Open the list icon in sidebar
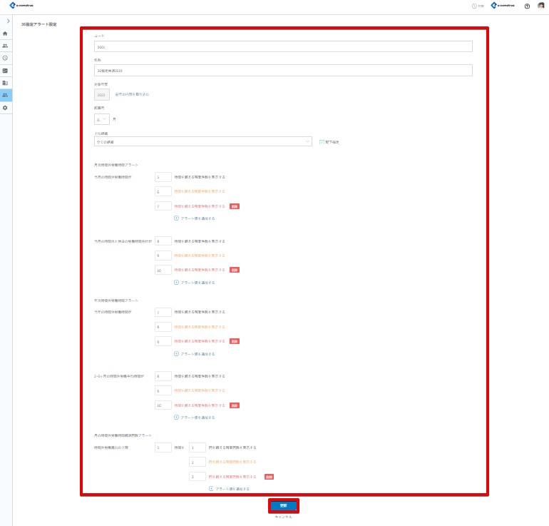549x526 pixels. (x=6, y=71)
